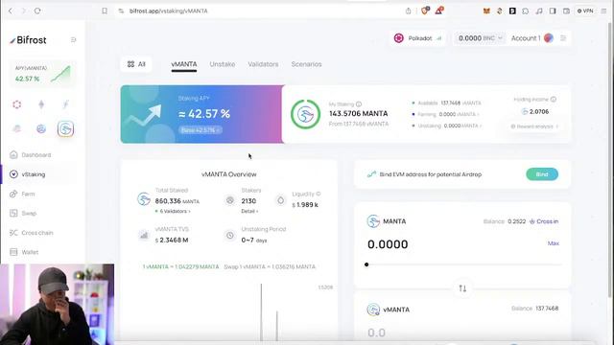Open Polkadot network selector

click(417, 38)
